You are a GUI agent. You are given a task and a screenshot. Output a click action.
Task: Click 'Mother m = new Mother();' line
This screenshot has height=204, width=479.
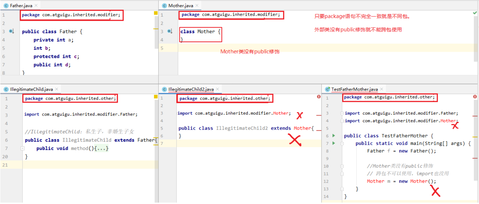(402, 181)
